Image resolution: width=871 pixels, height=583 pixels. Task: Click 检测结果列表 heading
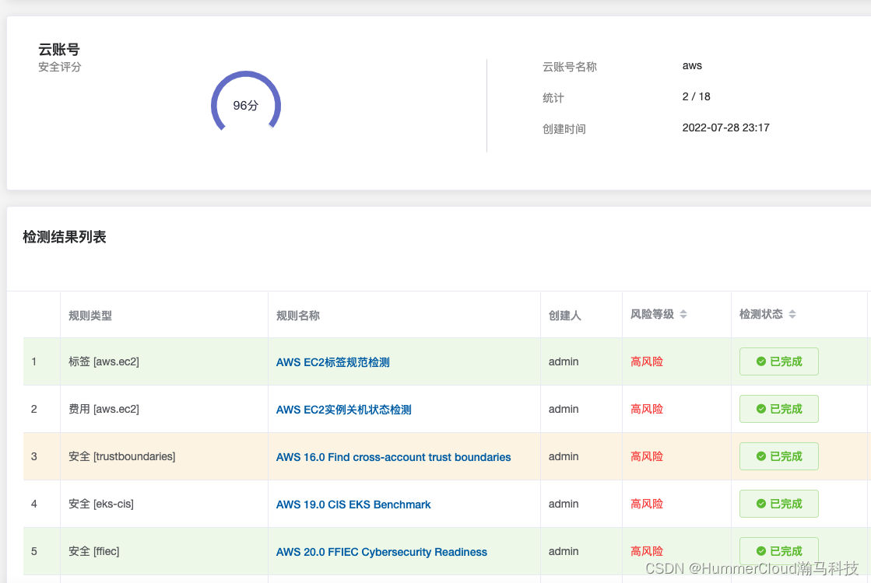65,237
